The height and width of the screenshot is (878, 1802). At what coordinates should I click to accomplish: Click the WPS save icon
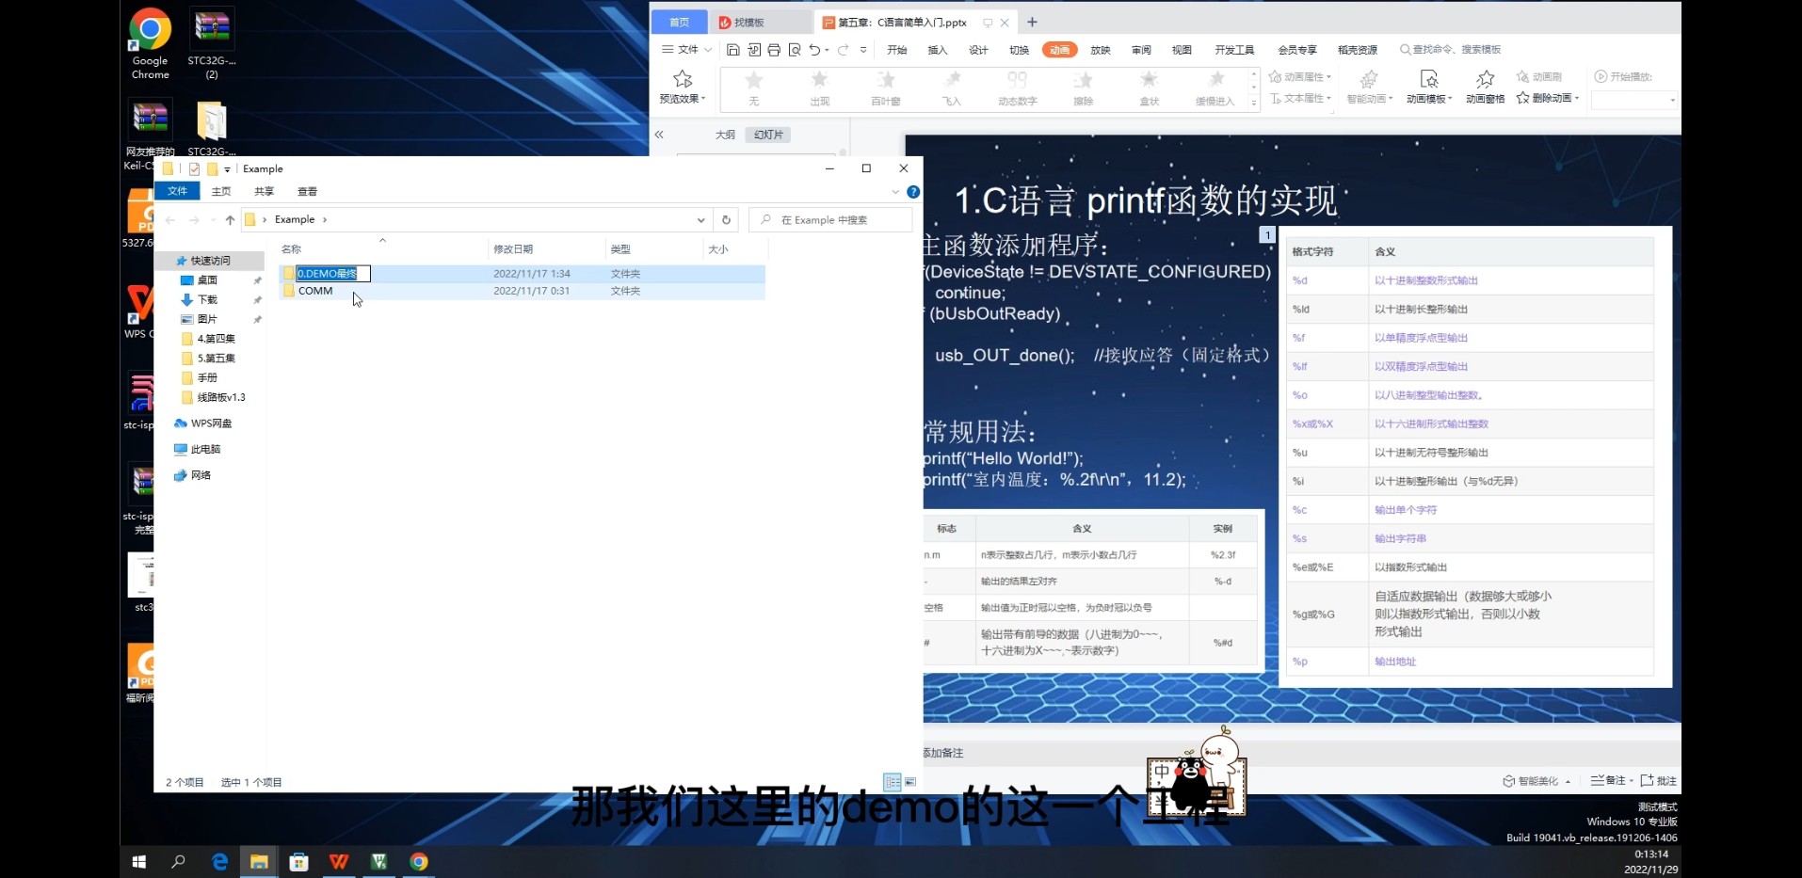point(732,50)
